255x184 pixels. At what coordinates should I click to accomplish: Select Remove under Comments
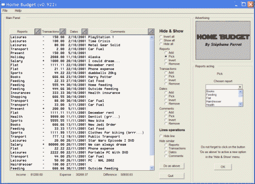coord(166,123)
